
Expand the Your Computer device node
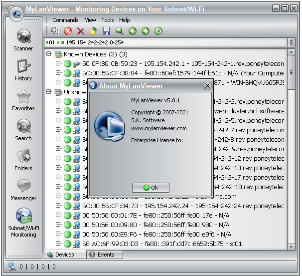[x=58, y=73]
